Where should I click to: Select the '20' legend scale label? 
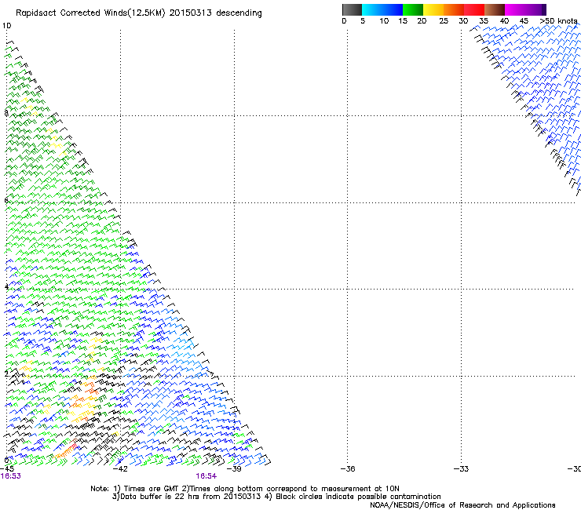tap(422, 21)
